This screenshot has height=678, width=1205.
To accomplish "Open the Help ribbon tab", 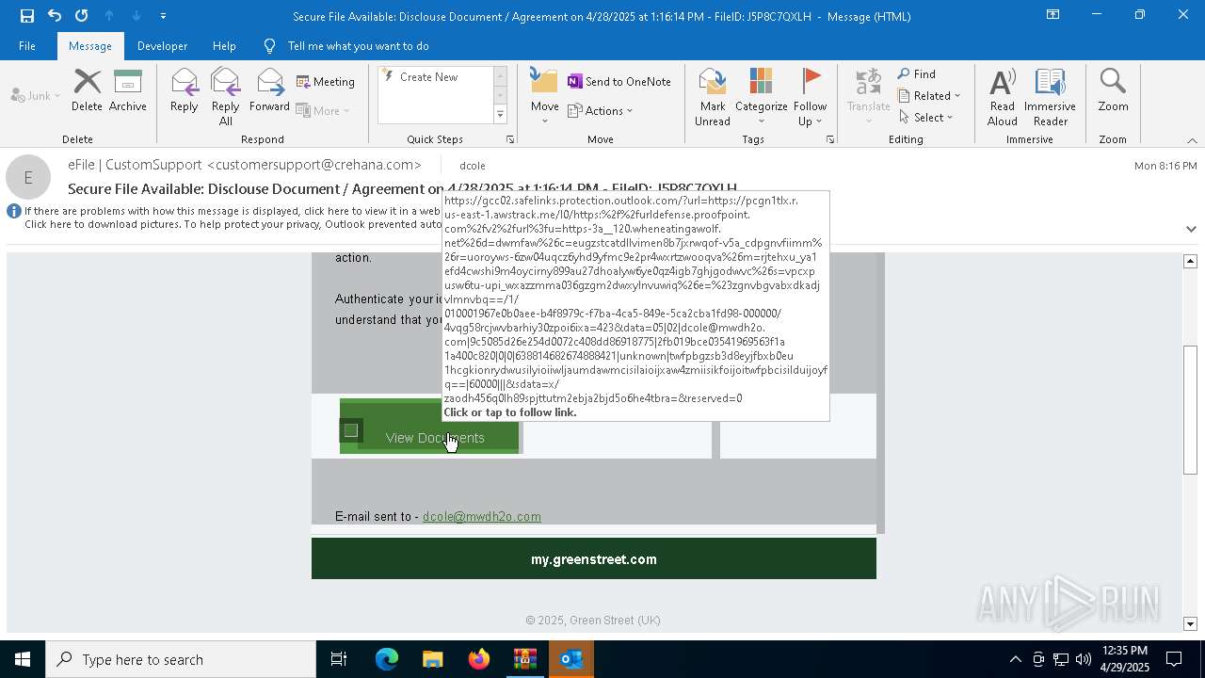I will [224, 45].
